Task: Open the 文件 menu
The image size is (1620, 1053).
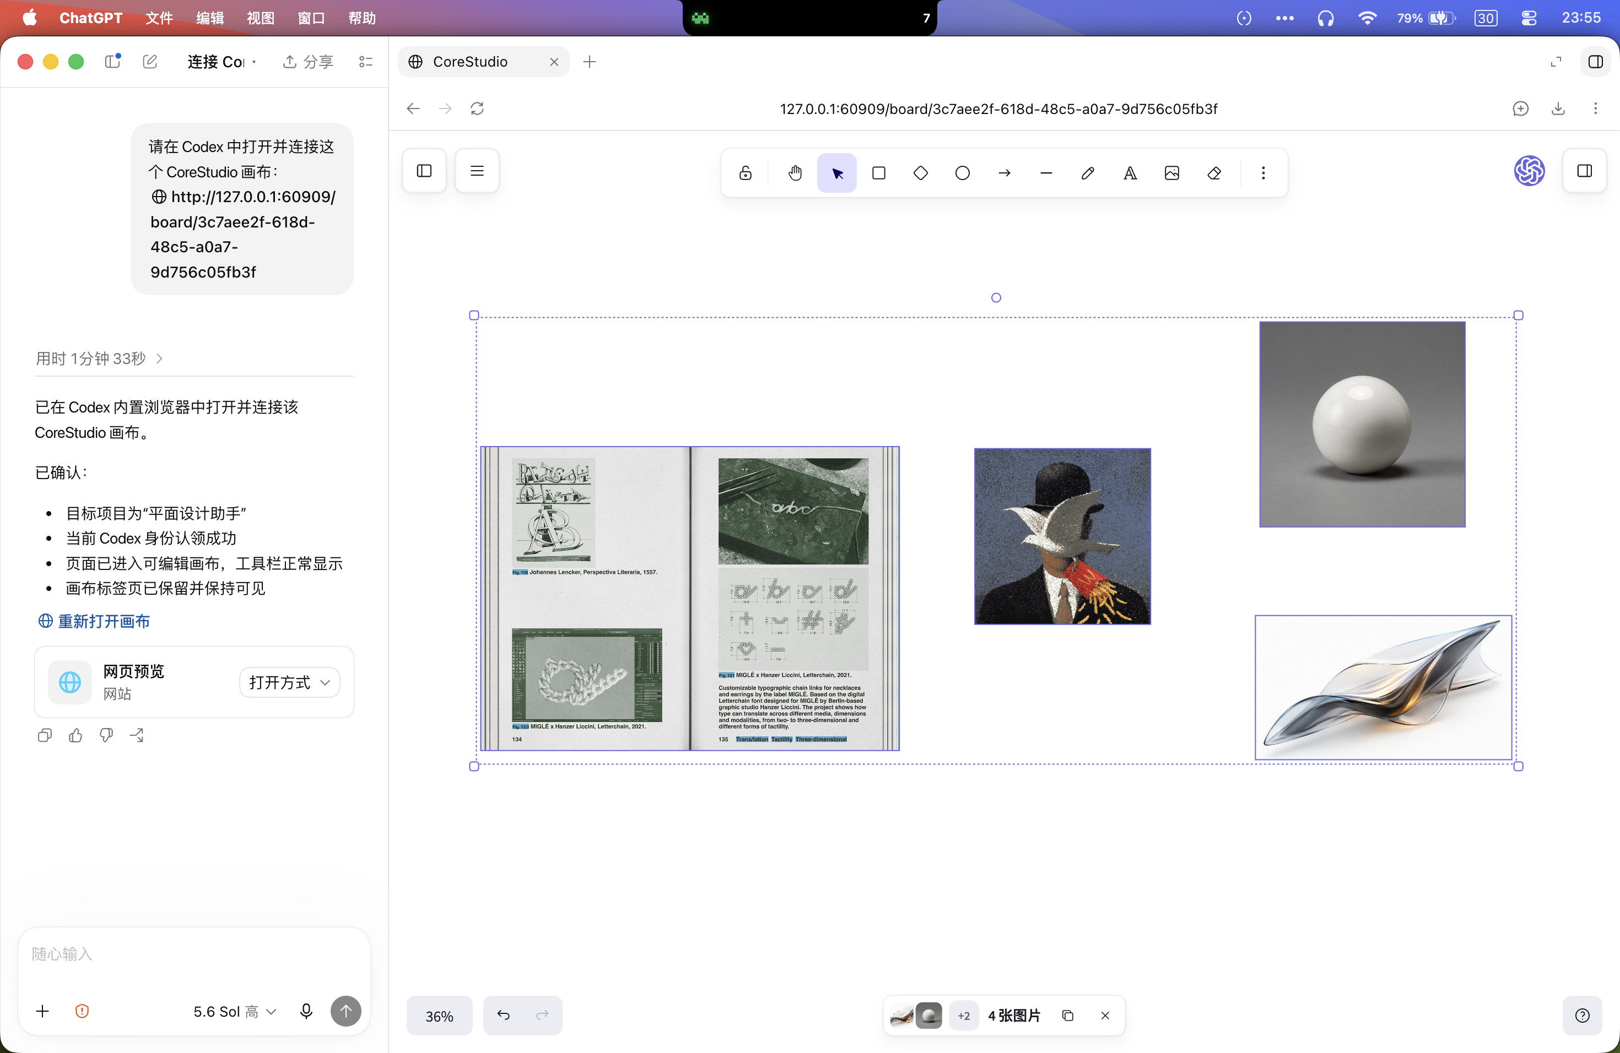Action: [x=159, y=18]
